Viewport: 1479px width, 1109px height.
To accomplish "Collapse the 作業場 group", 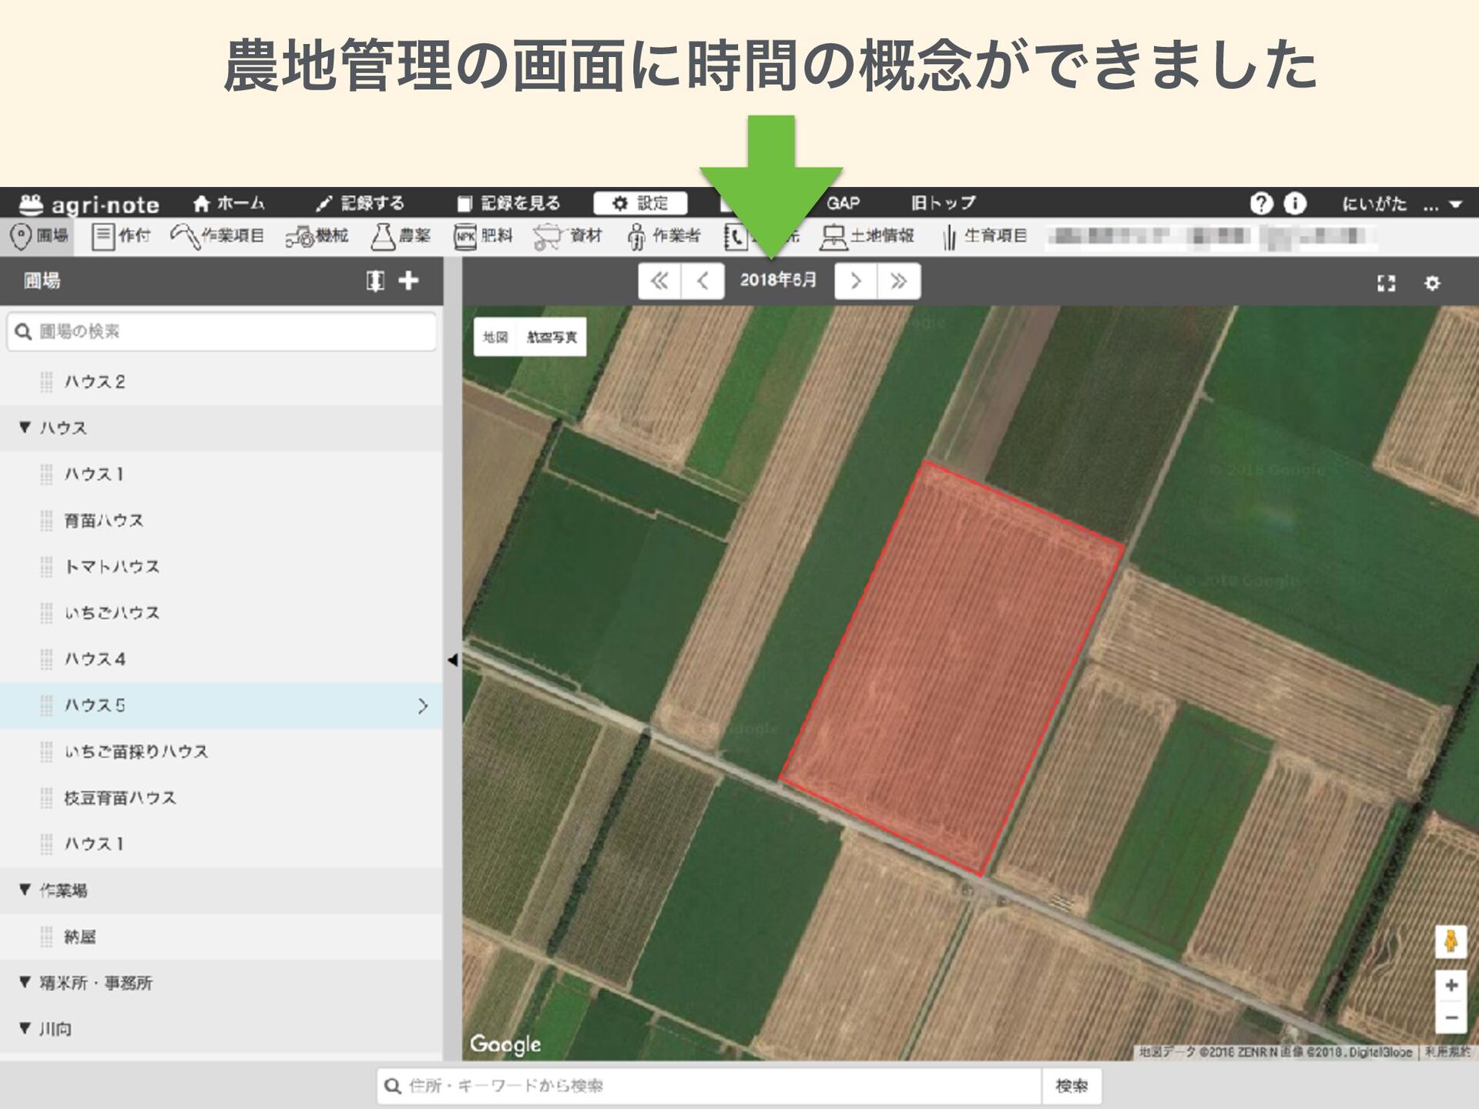I will tap(25, 890).
